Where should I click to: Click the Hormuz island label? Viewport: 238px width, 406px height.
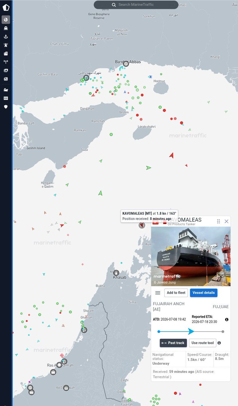[159, 81]
